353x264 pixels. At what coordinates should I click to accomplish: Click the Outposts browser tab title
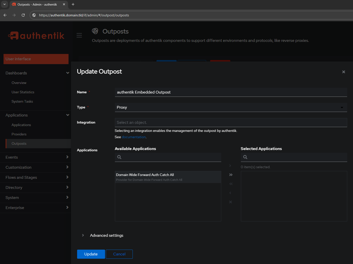tap(37, 4)
